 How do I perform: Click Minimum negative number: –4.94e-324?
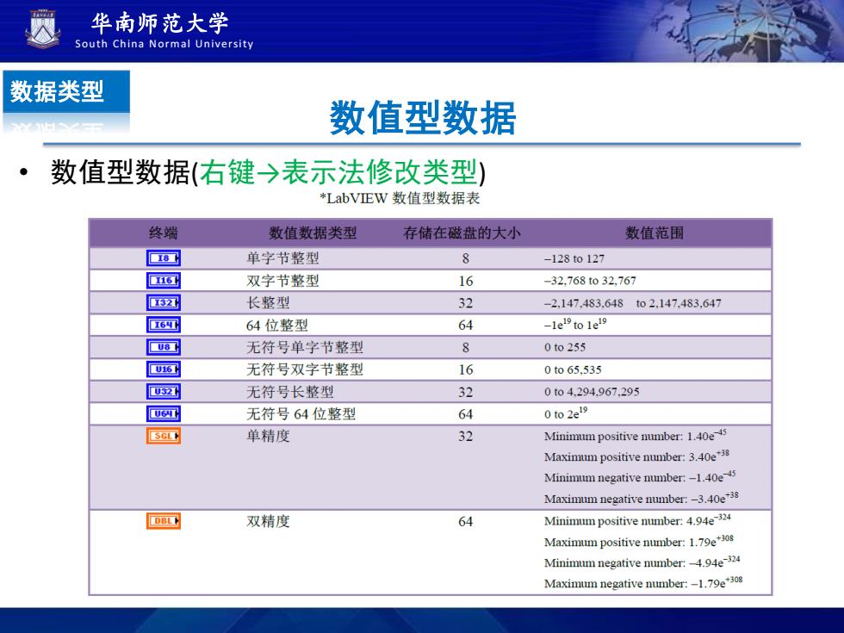tap(642, 562)
